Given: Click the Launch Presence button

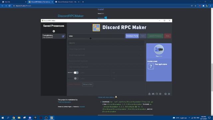Looking at the screenshot, I should (x=155, y=36).
